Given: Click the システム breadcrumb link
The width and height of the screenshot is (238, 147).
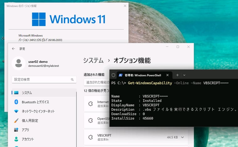Looking at the screenshot, I should (x=93, y=60).
